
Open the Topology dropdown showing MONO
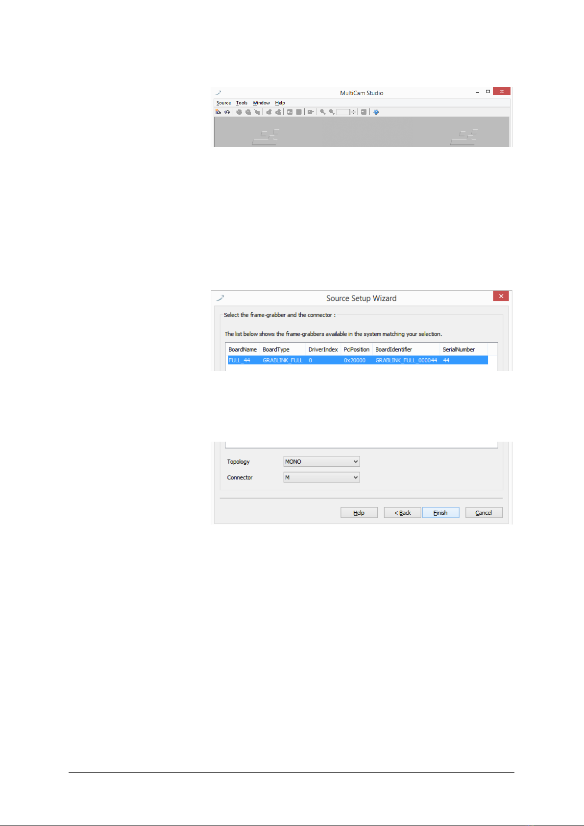(321, 461)
